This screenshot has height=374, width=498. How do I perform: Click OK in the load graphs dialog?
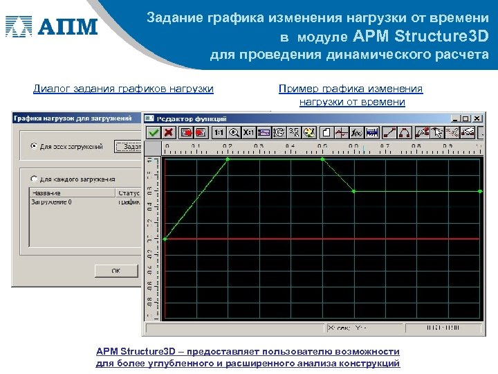pos(116,271)
